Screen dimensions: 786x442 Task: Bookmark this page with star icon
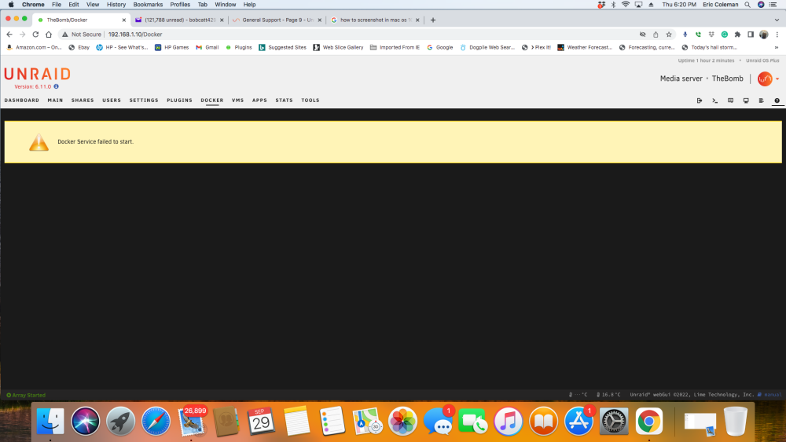pos(669,34)
